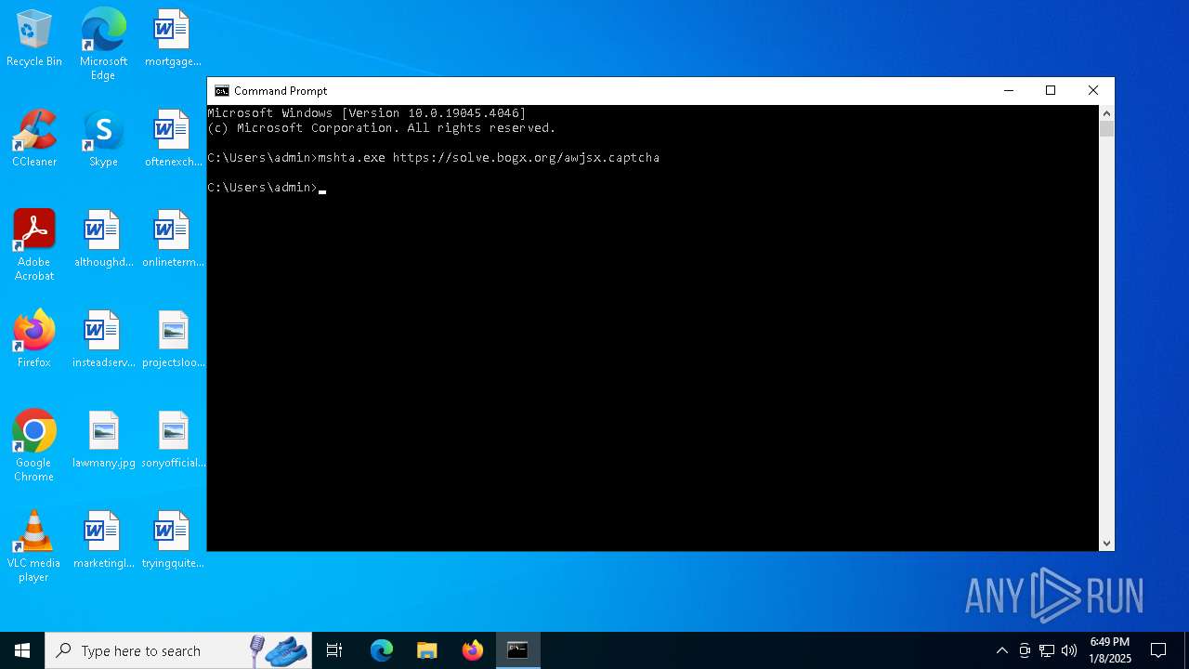
Task: Select the althoughd Word document icon
Action: point(103,239)
